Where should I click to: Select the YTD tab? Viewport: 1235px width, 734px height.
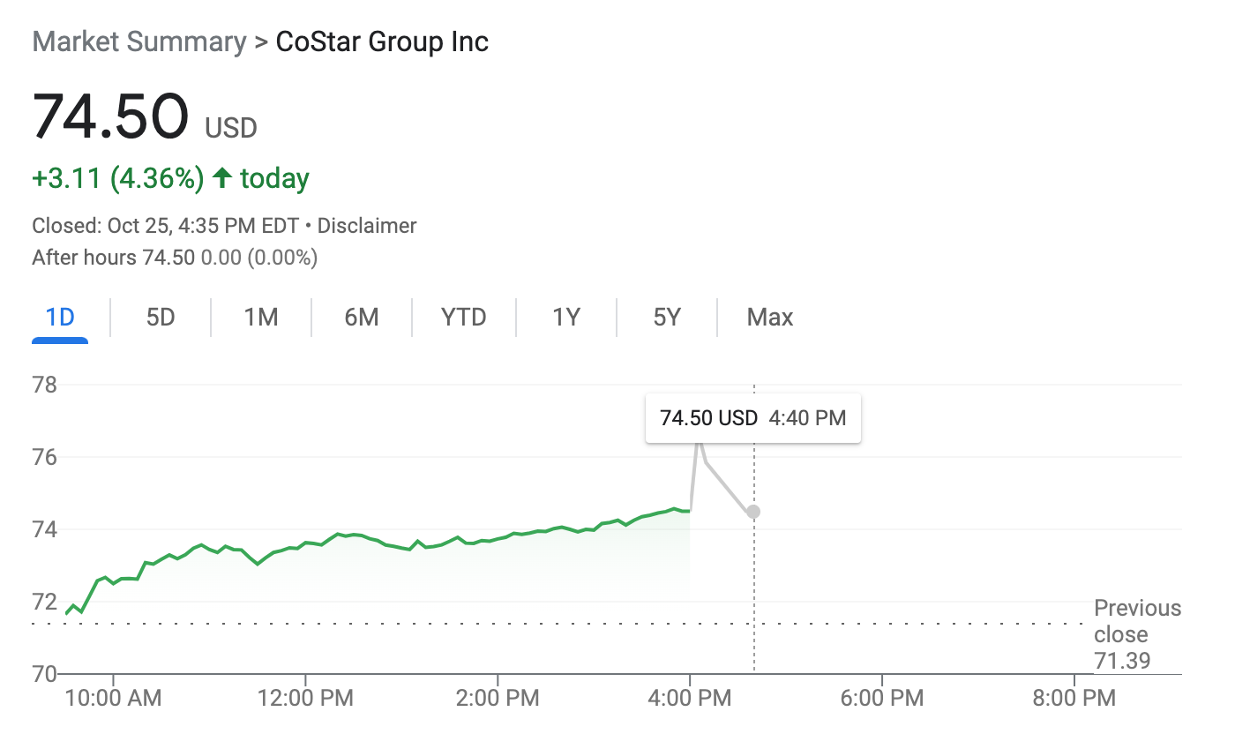tap(464, 318)
